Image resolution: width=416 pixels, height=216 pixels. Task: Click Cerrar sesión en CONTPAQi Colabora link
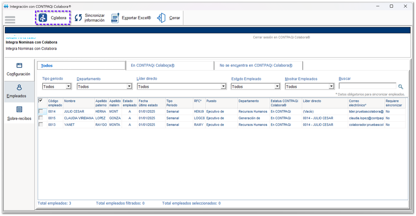tap(281, 37)
